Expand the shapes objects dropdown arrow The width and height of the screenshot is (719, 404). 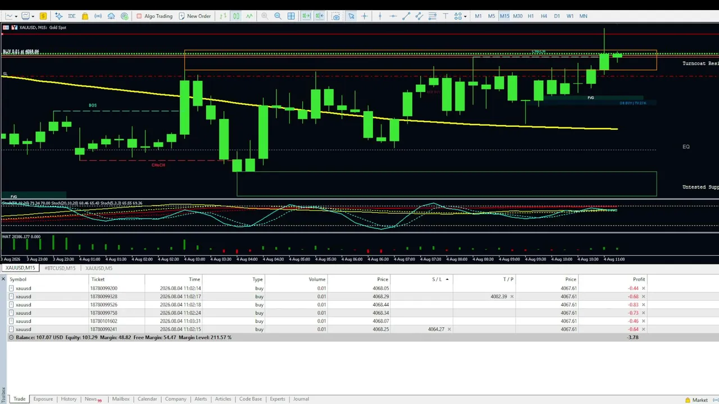(465, 16)
